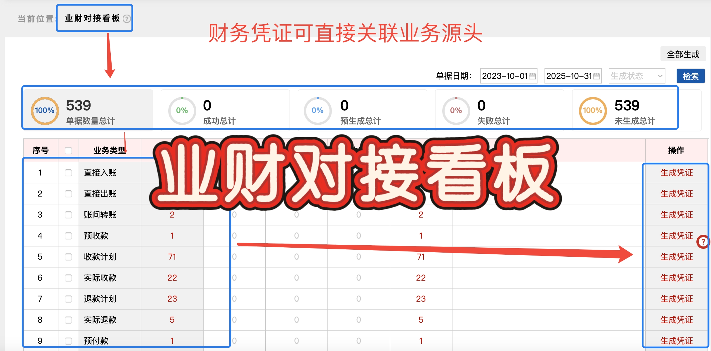
Task: Check the box for 收款计划 row
Action: pos(68,257)
